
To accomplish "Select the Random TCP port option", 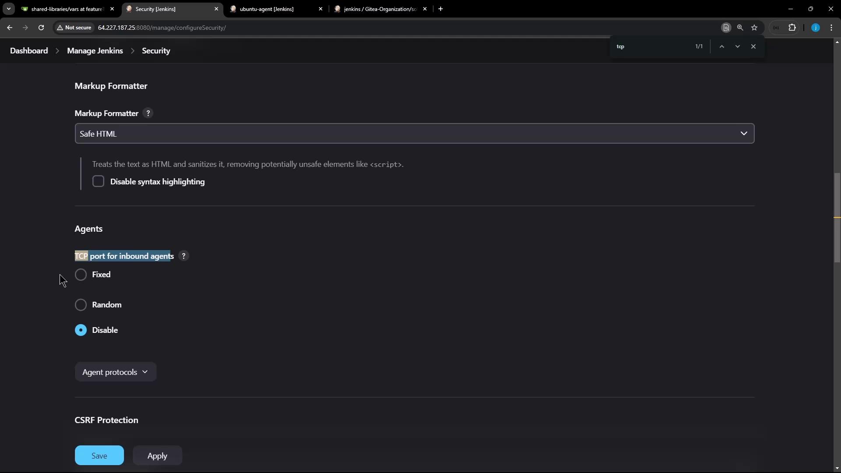I will (81, 305).
